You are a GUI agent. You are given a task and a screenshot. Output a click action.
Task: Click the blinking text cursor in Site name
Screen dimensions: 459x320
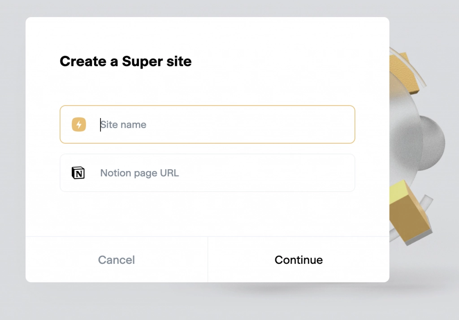point(100,124)
